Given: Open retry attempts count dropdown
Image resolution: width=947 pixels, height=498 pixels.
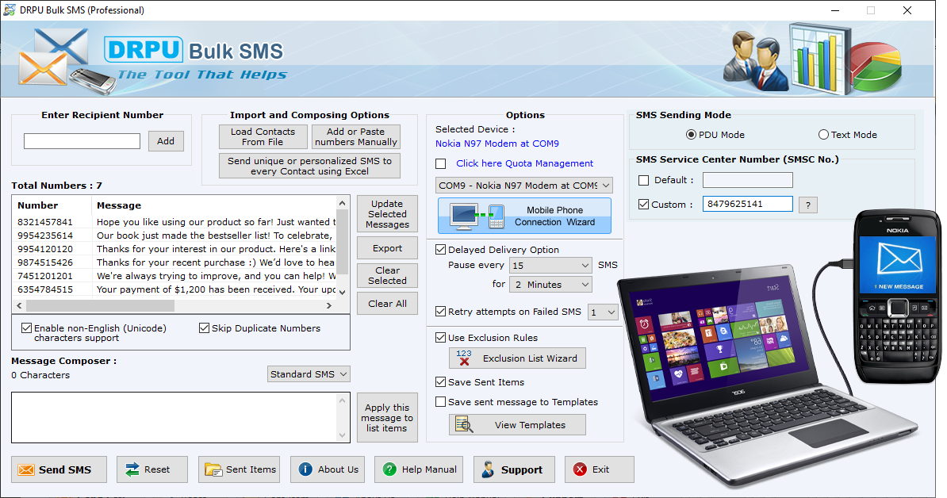Looking at the screenshot, I should pos(603,312).
